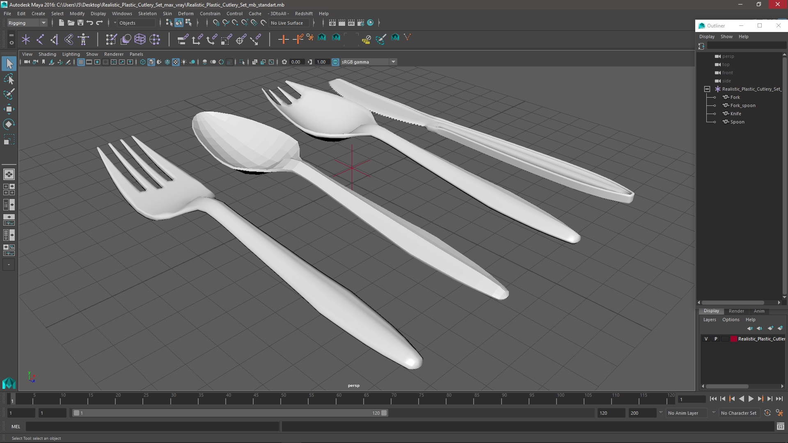Collapse Realistic_Plastic_Cutlery_Set group in Outliner
The height and width of the screenshot is (443, 788).
click(707, 89)
